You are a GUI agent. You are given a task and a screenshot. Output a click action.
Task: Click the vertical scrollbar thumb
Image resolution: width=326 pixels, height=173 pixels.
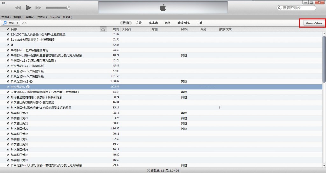pos(324,59)
